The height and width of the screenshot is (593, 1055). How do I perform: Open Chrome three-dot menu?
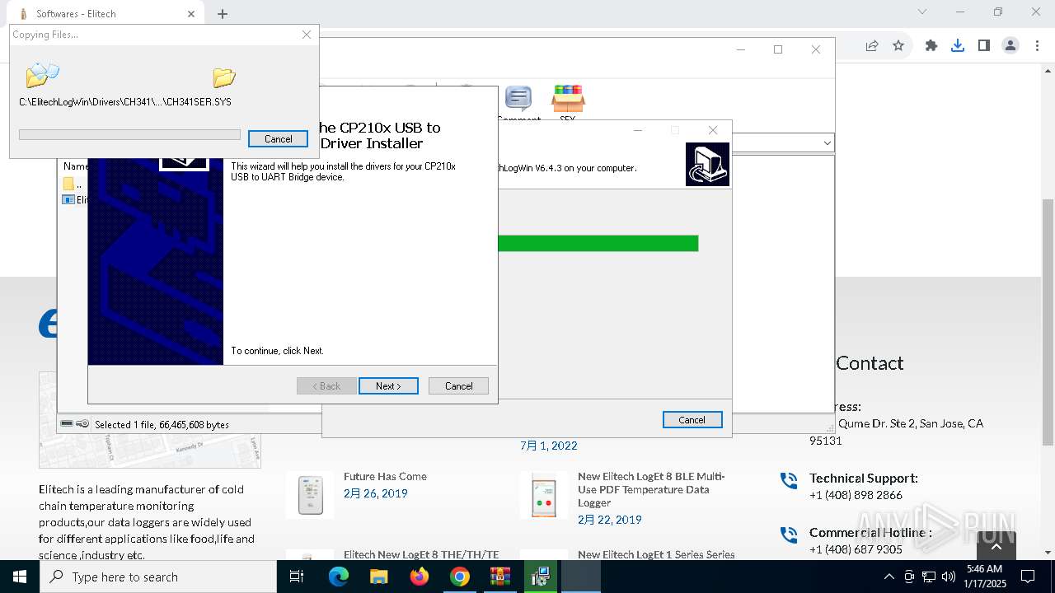[x=1037, y=46]
